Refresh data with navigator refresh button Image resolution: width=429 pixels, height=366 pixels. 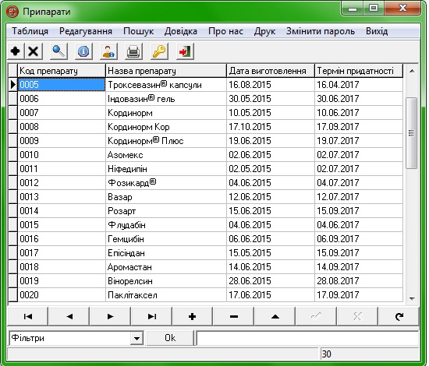pos(399,316)
